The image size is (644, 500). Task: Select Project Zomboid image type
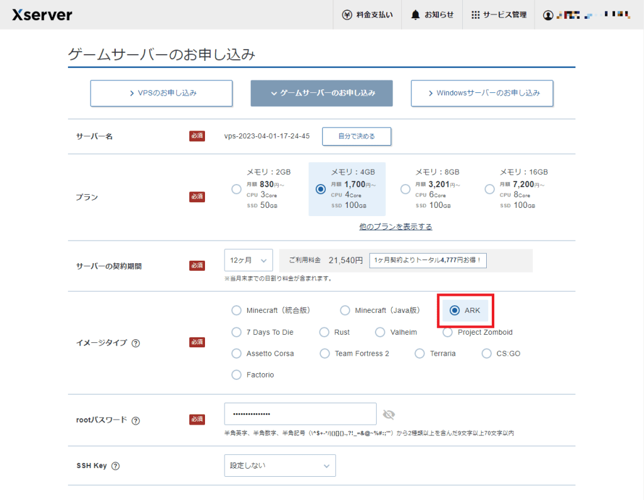[448, 332]
